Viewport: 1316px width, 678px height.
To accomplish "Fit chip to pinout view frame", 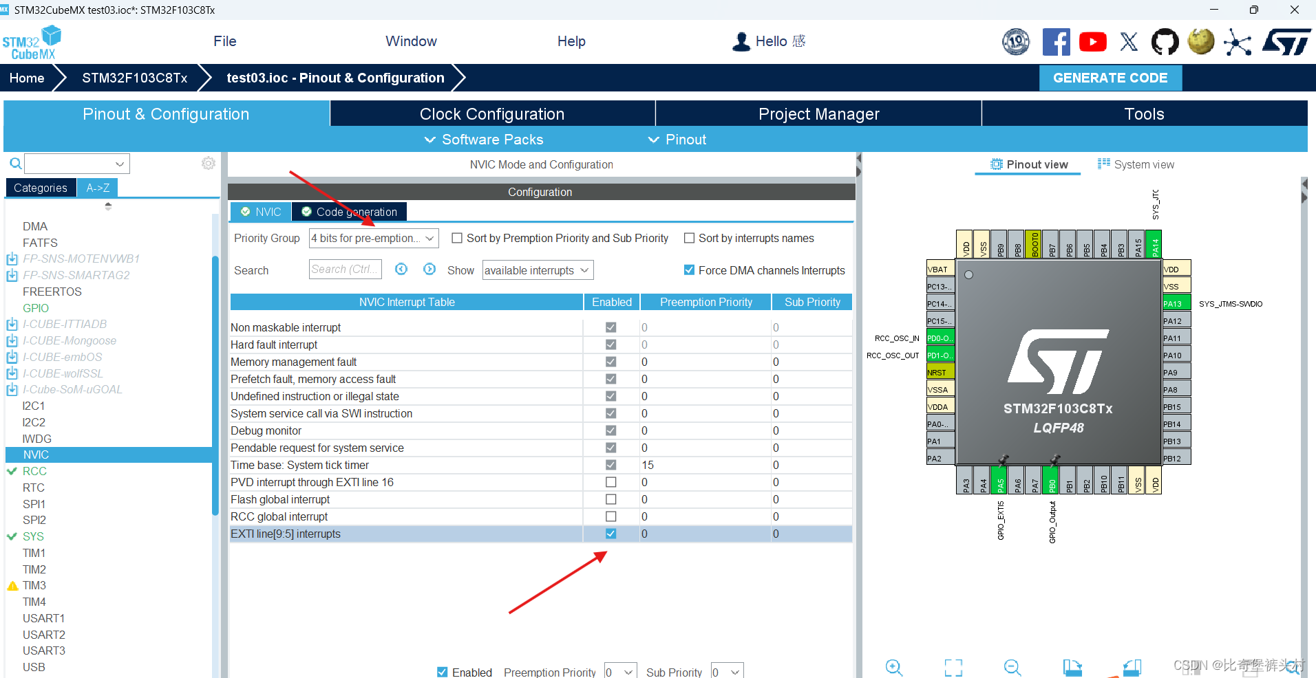I will tap(953, 667).
